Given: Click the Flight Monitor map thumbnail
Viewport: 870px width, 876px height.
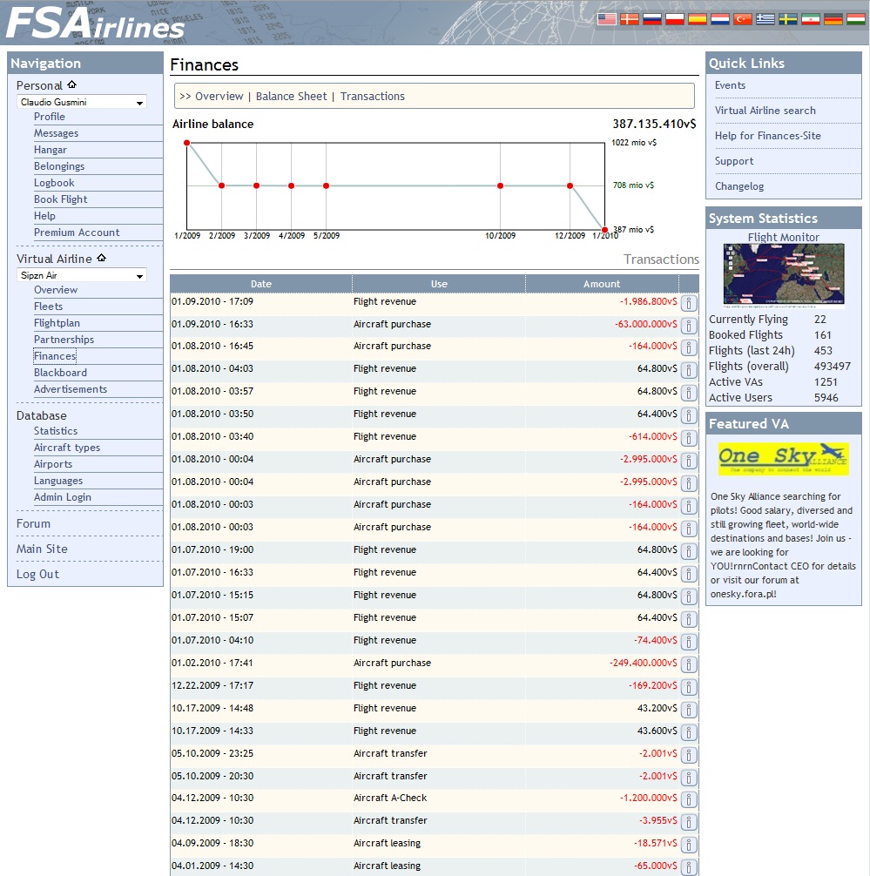Looking at the screenshot, I should 783,275.
